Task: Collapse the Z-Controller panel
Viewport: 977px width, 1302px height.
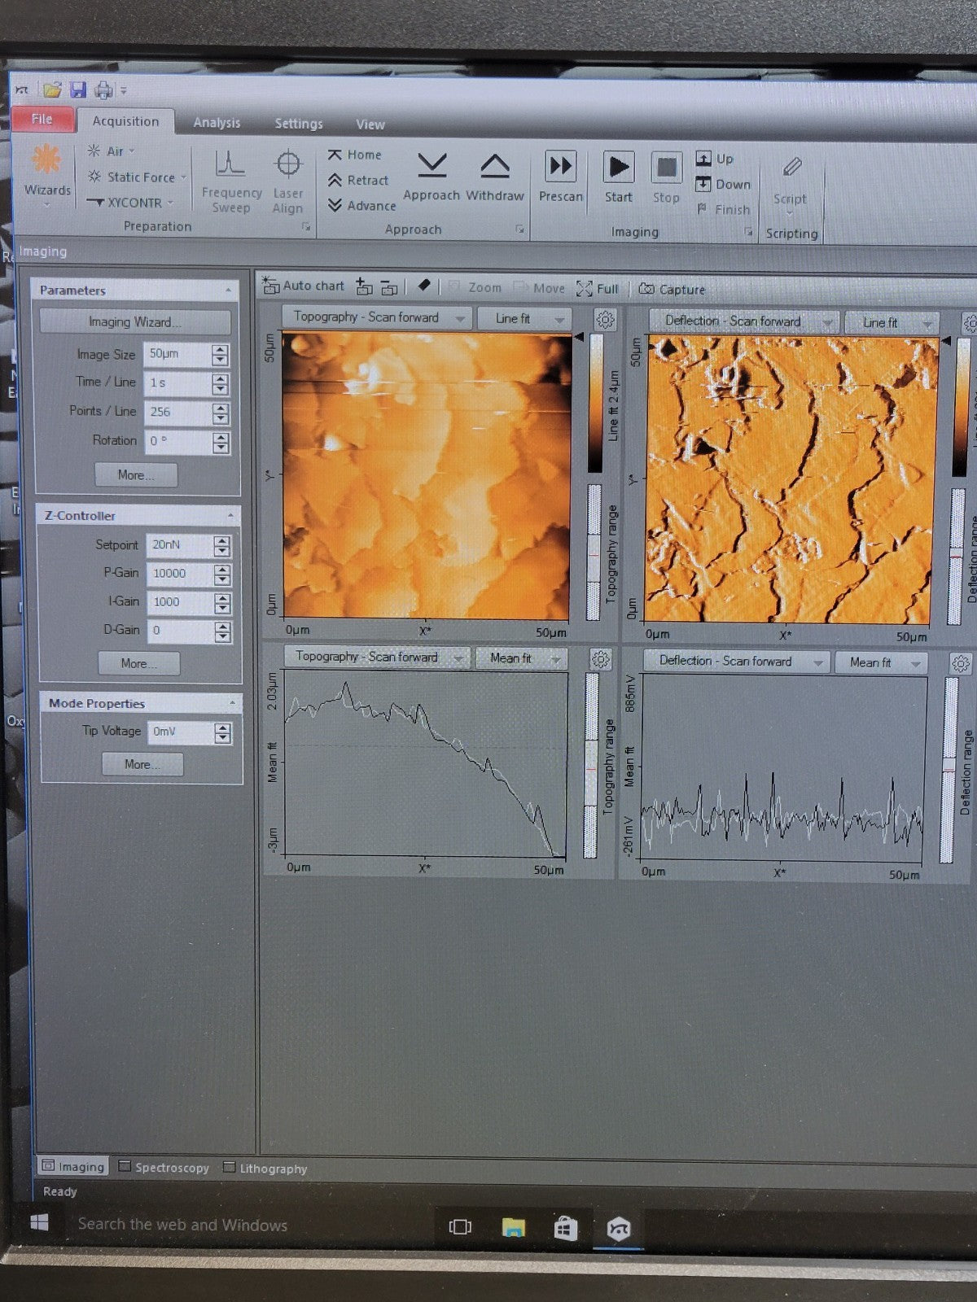Action: [230, 515]
